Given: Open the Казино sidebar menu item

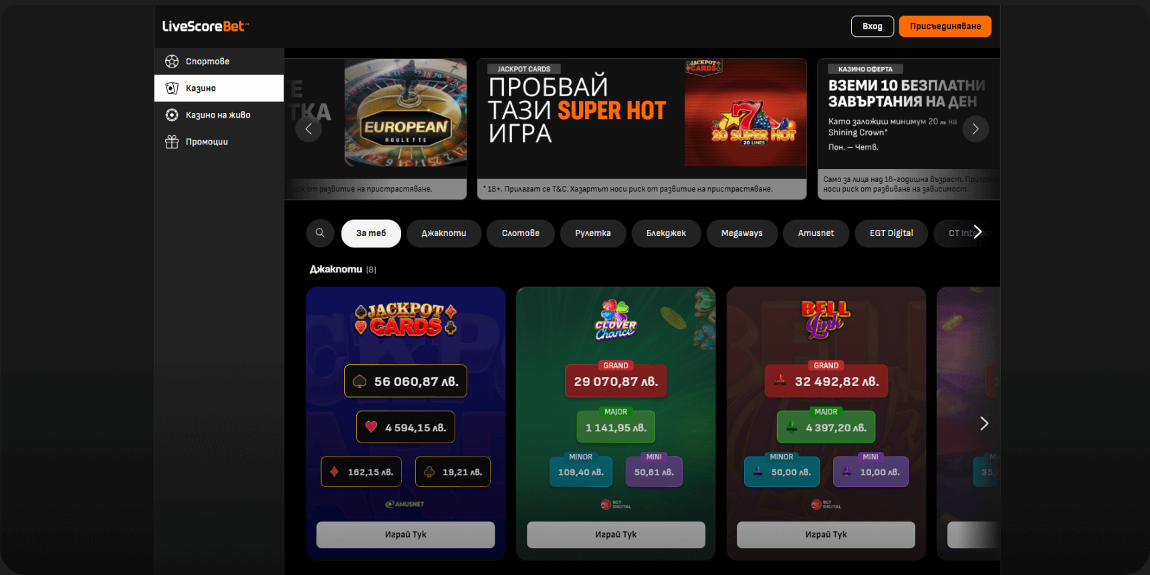Looking at the screenshot, I should (219, 88).
